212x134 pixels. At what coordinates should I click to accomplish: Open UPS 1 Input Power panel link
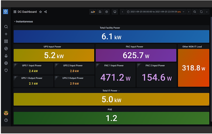(x=15, y=65)
